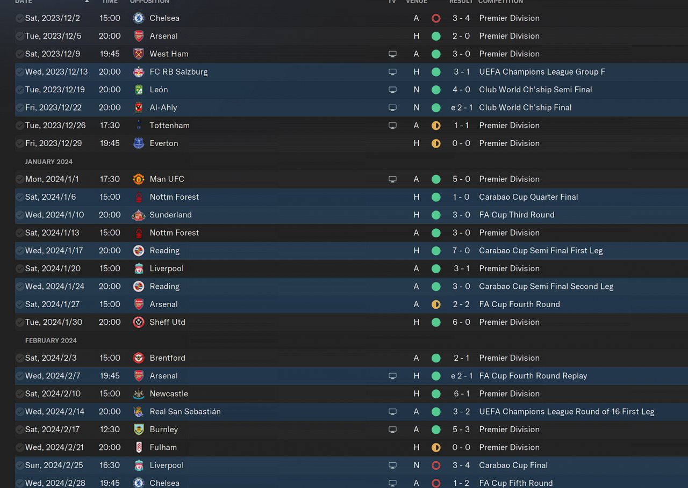This screenshot has height=488, width=688.
Task: Open the TV broadcast icon for FC RB Salzburg
Action: click(392, 72)
